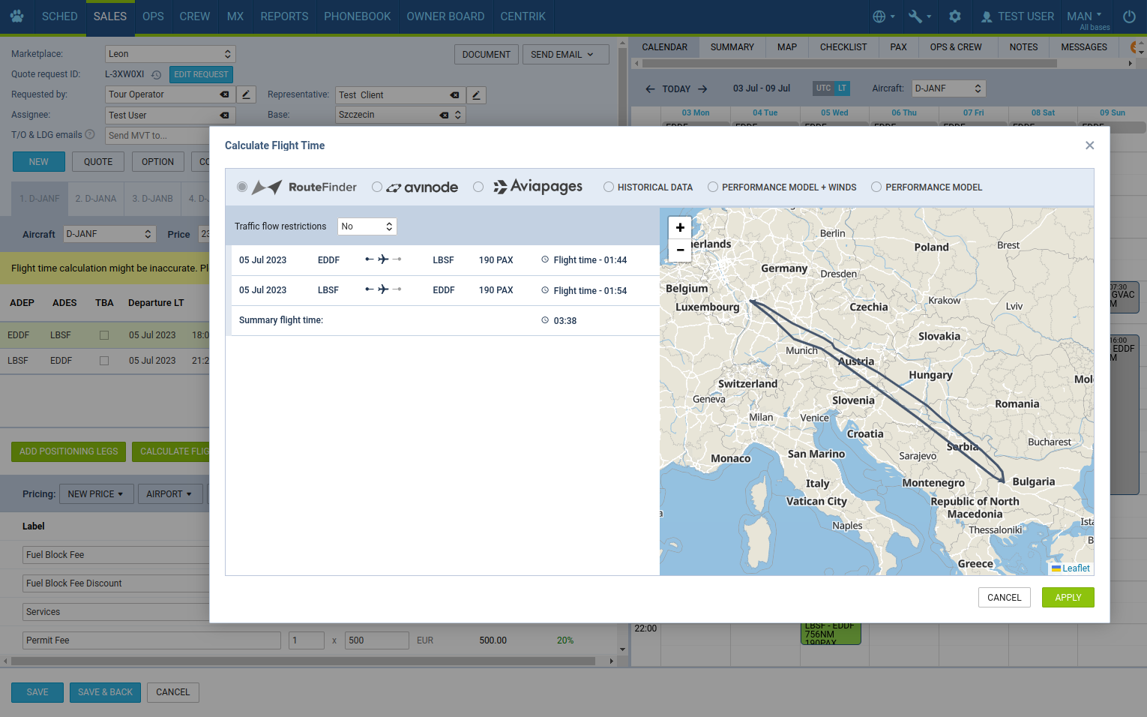Image resolution: width=1147 pixels, height=717 pixels.
Task: Clear the Test User assignee field
Action: [224, 115]
